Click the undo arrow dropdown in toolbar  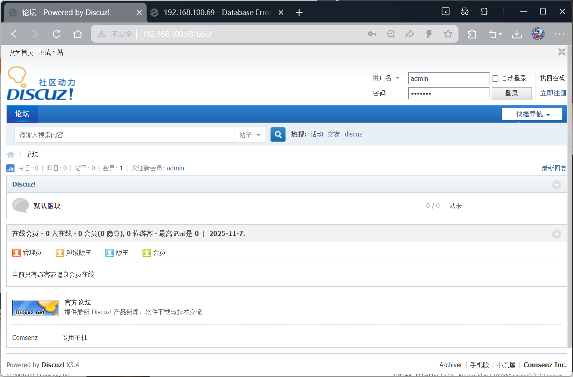495,34
